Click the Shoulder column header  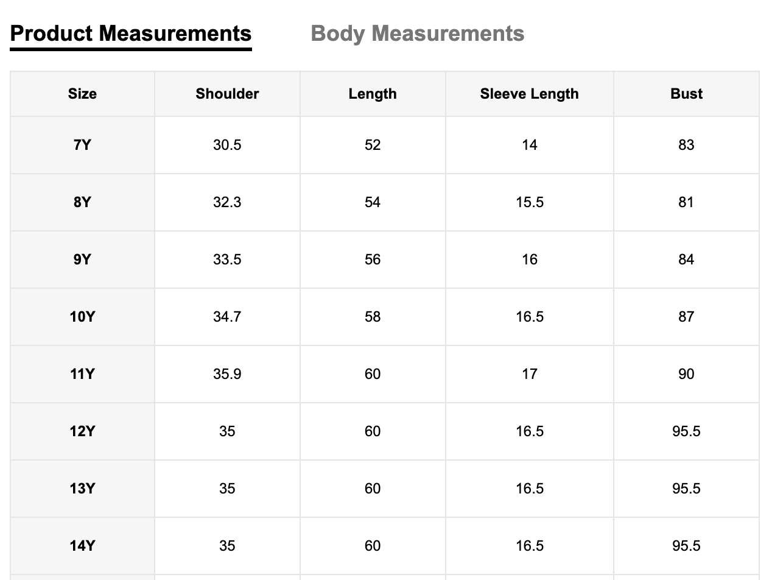coord(227,94)
